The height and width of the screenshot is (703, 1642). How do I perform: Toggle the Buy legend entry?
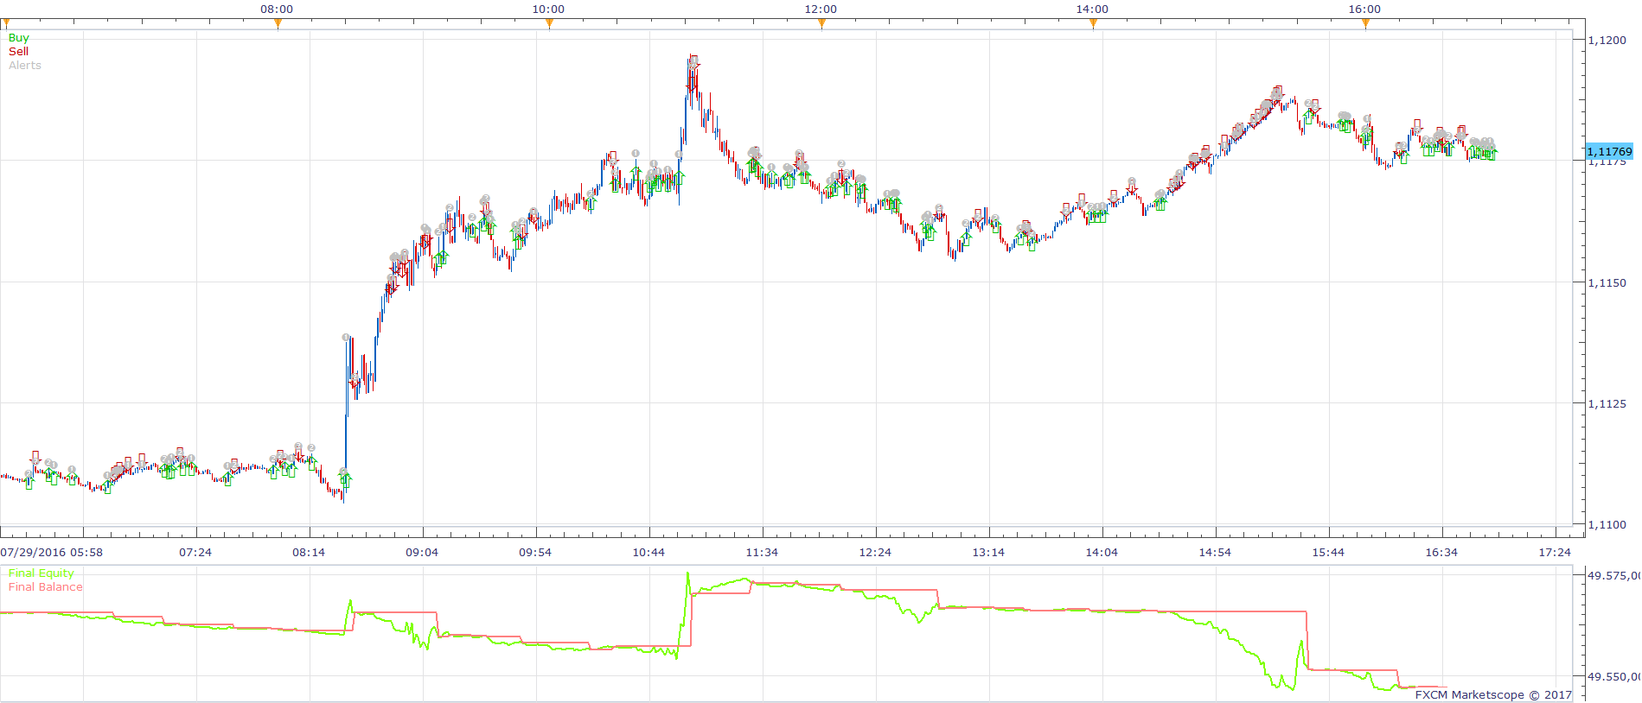coord(18,38)
